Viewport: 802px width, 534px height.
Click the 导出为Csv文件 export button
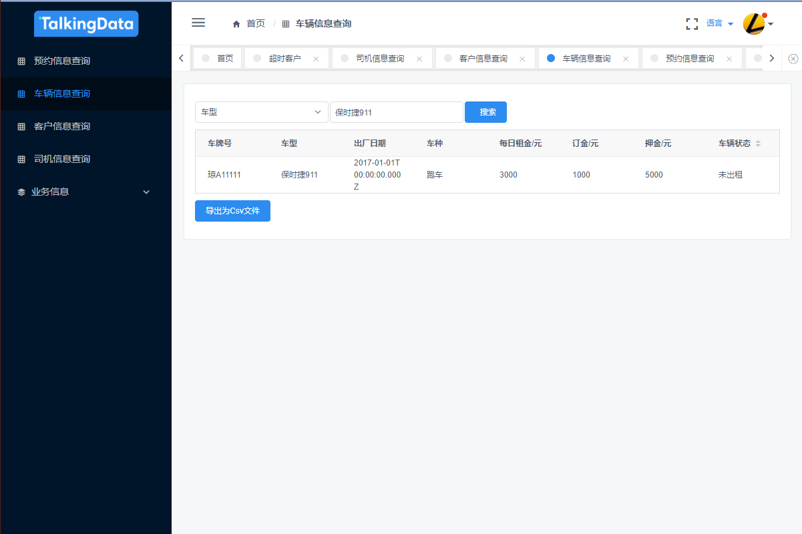point(232,211)
